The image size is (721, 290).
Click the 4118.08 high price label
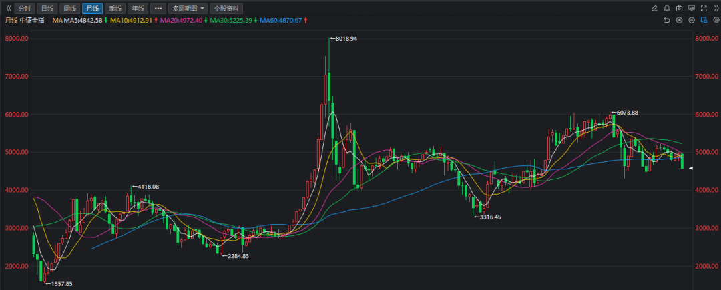[148, 187]
